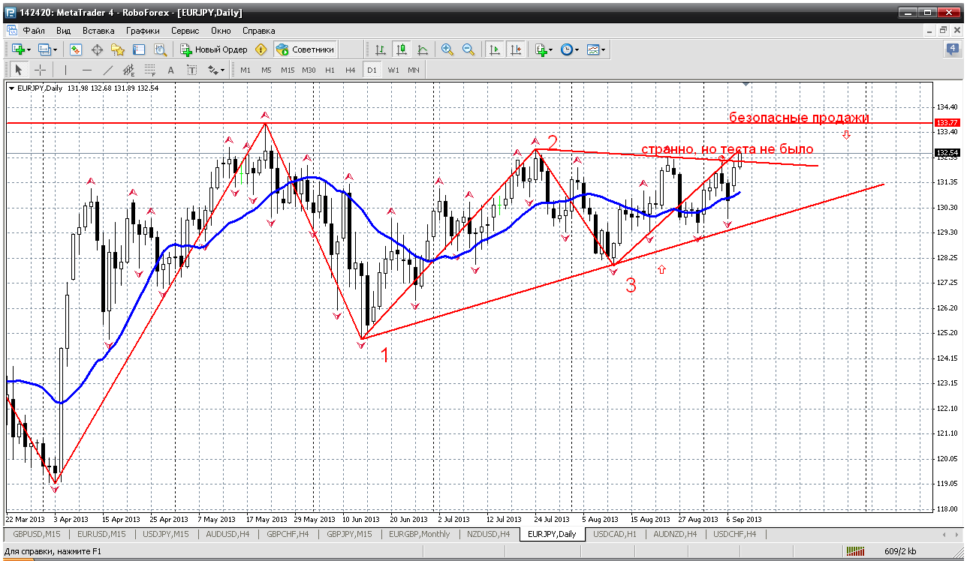Open the chart templates dropdown
This screenshot has width=967, height=561.
pyautogui.click(x=596, y=49)
